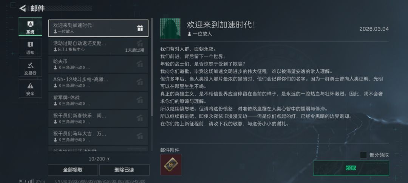Enable the 部分领取 checkbox
Viewport: 408px width, 183px height.
pyautogui.click(x=363, y=155)
